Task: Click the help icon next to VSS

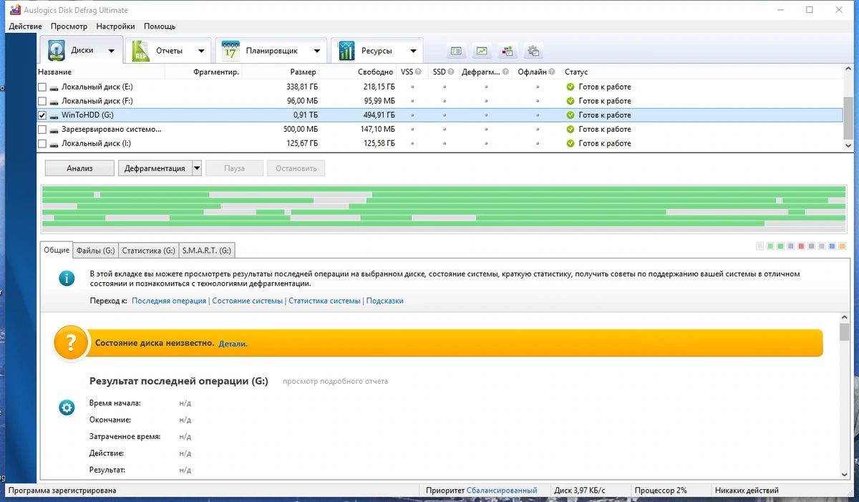Action: pos(419,72)
